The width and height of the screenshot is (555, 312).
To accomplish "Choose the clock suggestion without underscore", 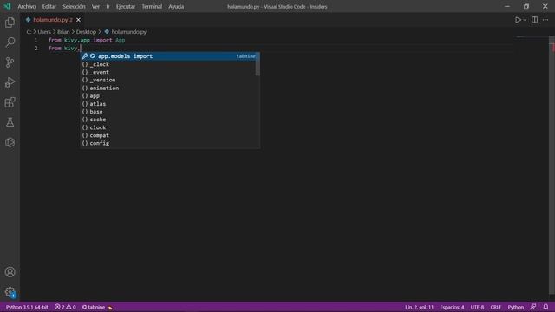I will click(x=168, y=127).
